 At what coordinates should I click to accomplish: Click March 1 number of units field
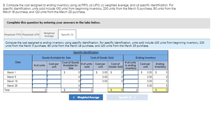pyautogui.click(x=40, y=72)
